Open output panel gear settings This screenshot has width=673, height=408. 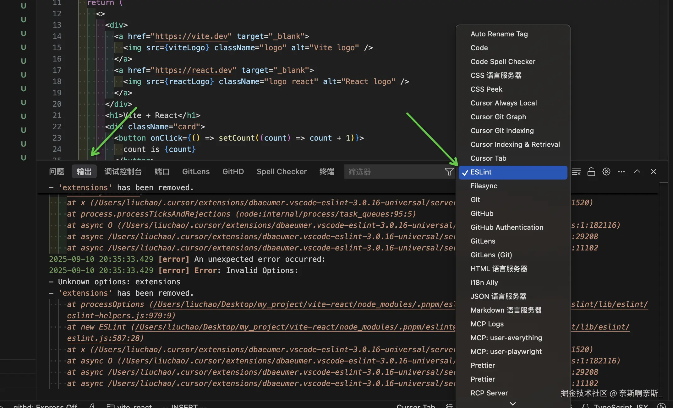point(606,172)
